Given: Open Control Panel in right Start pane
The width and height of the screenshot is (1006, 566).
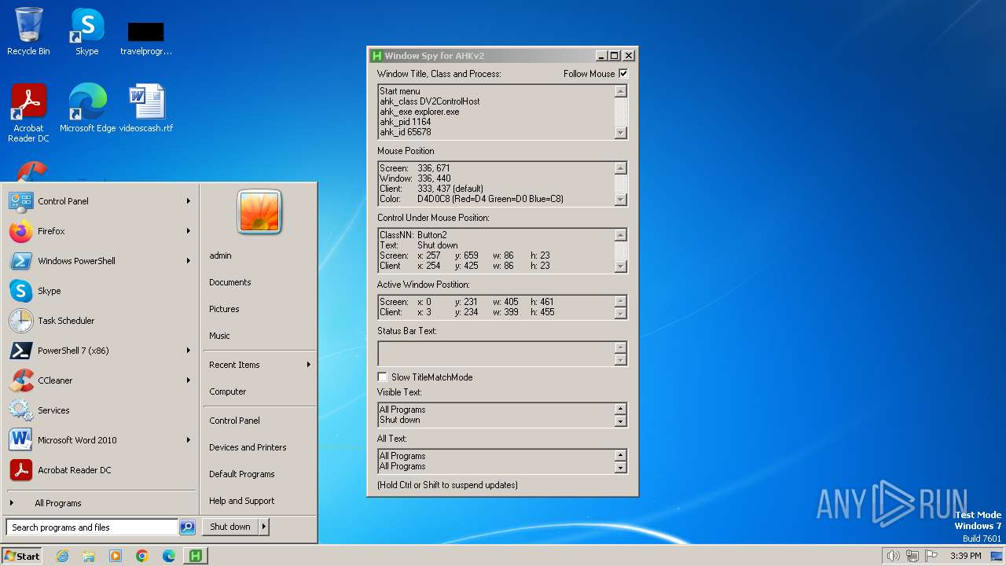Looking at the screenshot, I should click(234, 421).
